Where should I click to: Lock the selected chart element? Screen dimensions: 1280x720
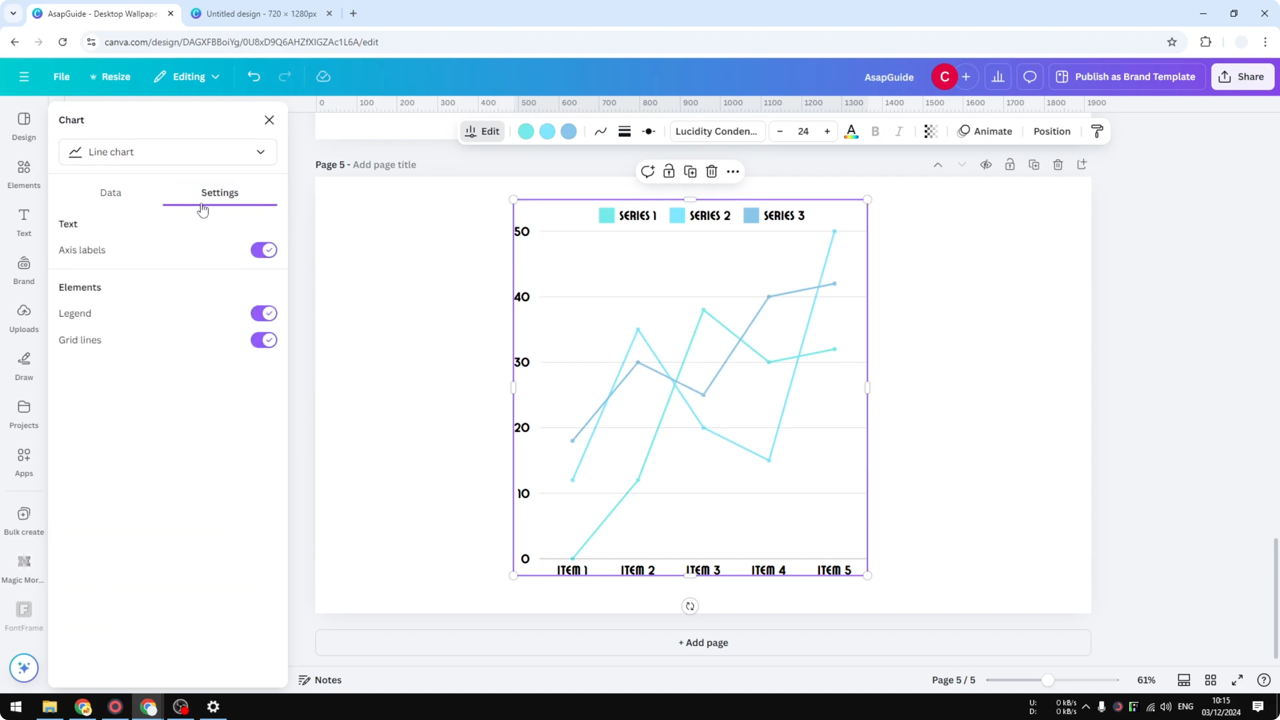tap(668, 171)
